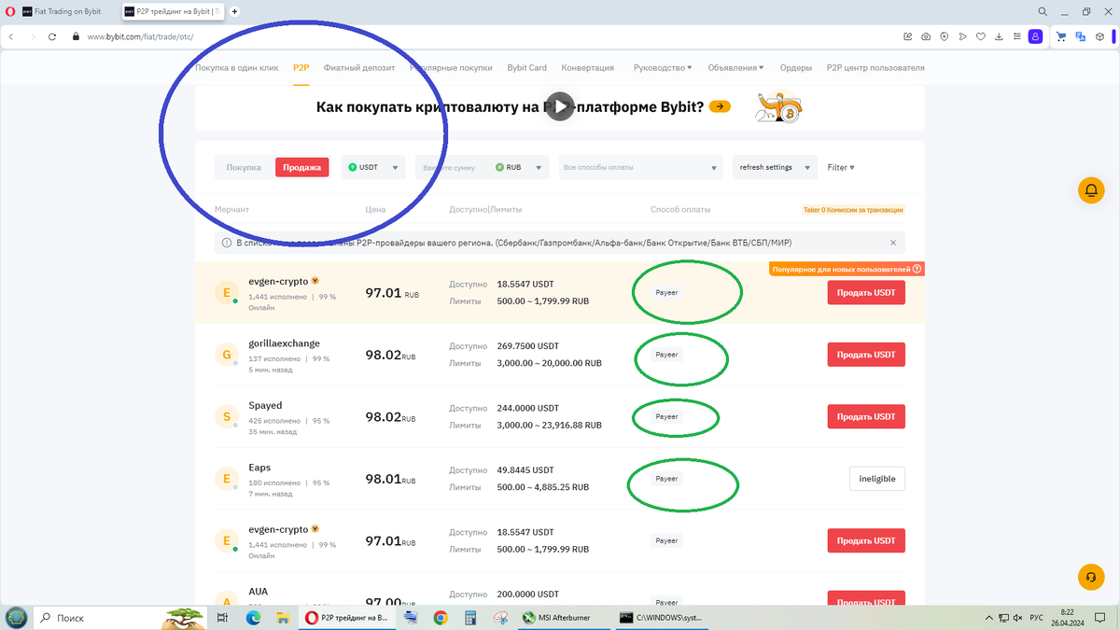Open the USDT coin dropdown
The width and height of the screenshot is (1120, 630).
371,167
